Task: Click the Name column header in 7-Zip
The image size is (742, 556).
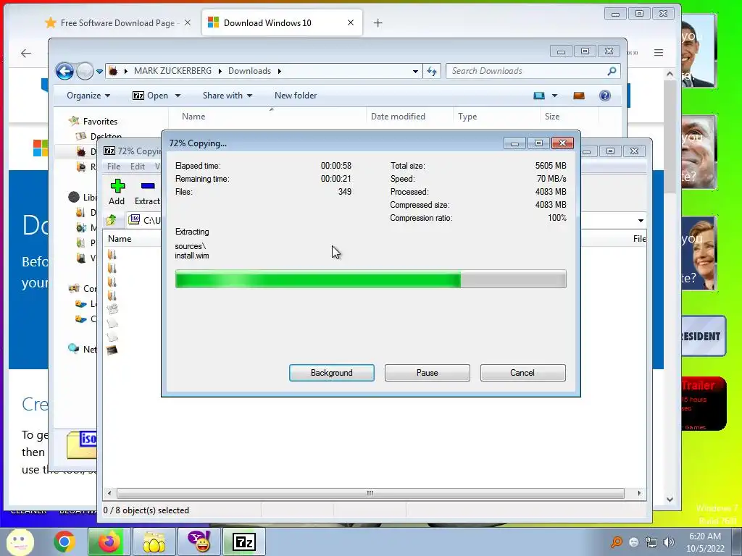Action: [120, 239]
